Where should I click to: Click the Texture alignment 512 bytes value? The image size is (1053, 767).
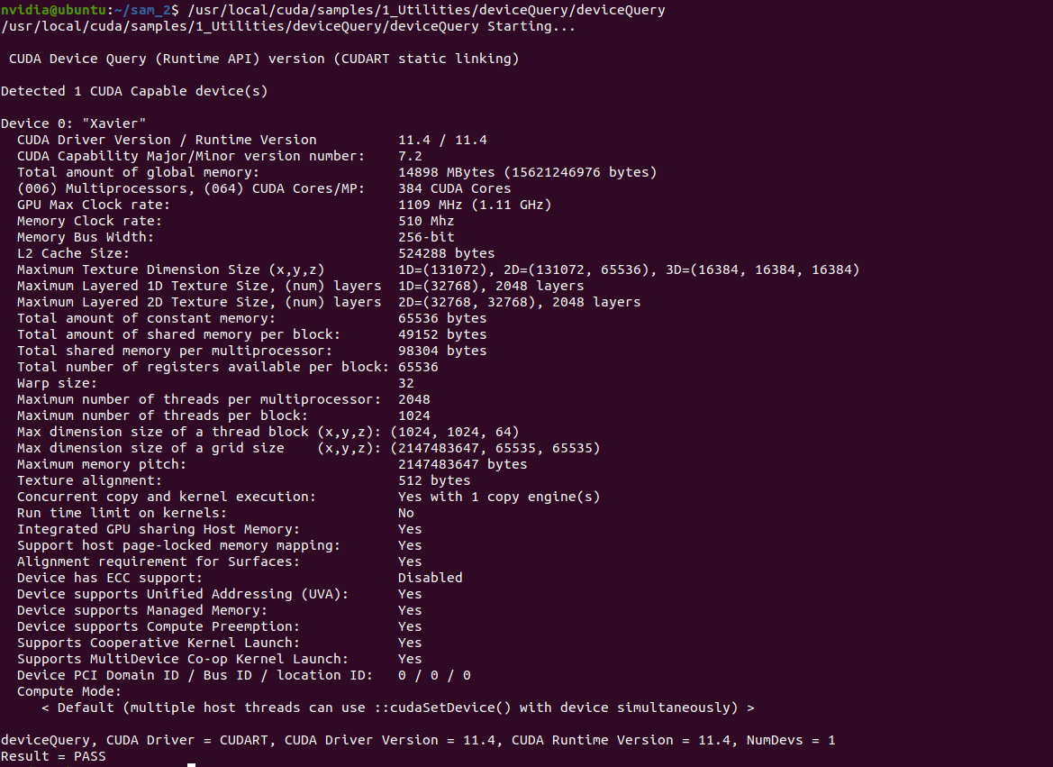pyautogui.click(x=434, y=480)
